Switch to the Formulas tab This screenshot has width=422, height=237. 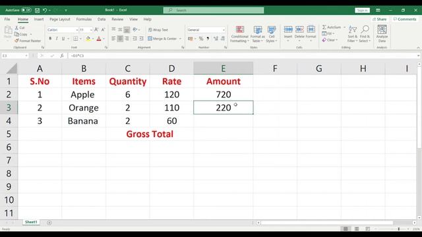click(x=84, y=19)
